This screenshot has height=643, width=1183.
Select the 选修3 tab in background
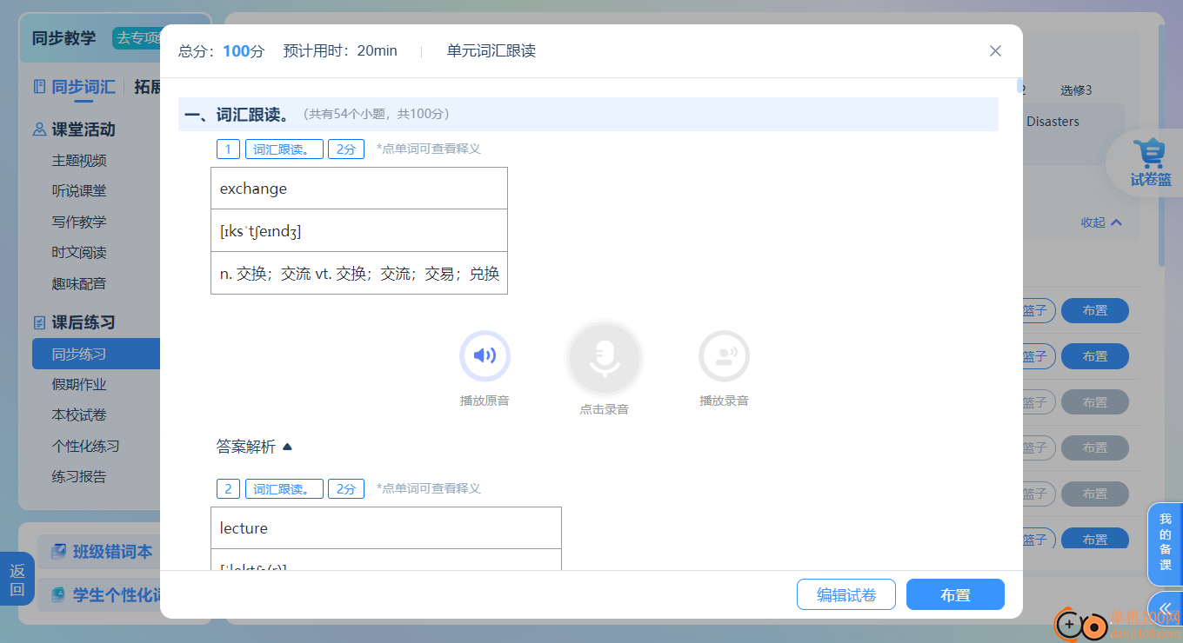click(1076, 90)
